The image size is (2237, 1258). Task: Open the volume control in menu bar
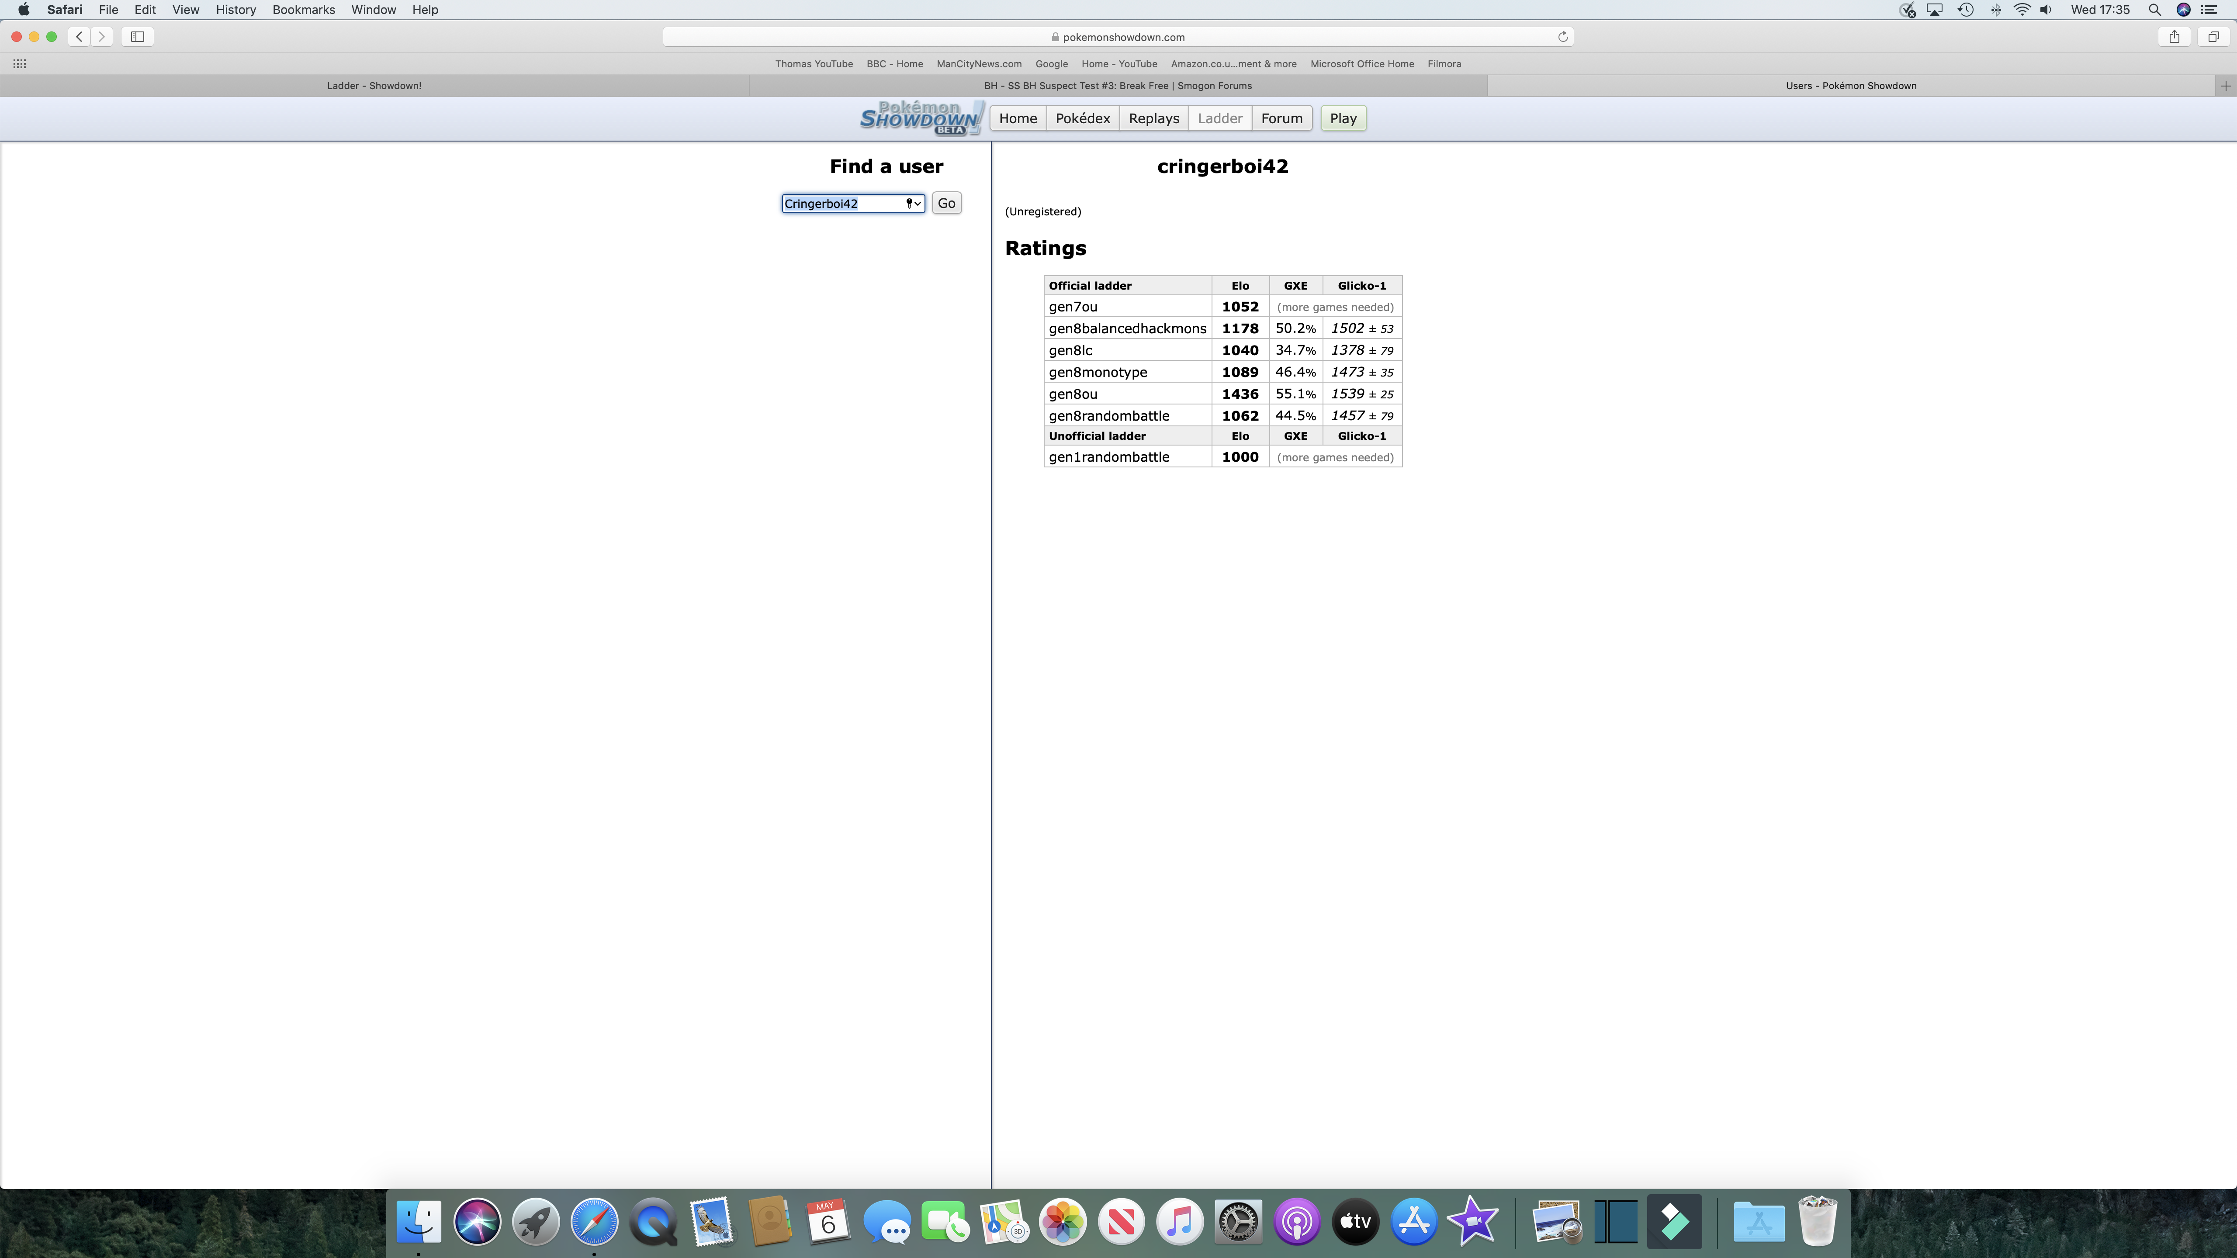[2046, 10]
